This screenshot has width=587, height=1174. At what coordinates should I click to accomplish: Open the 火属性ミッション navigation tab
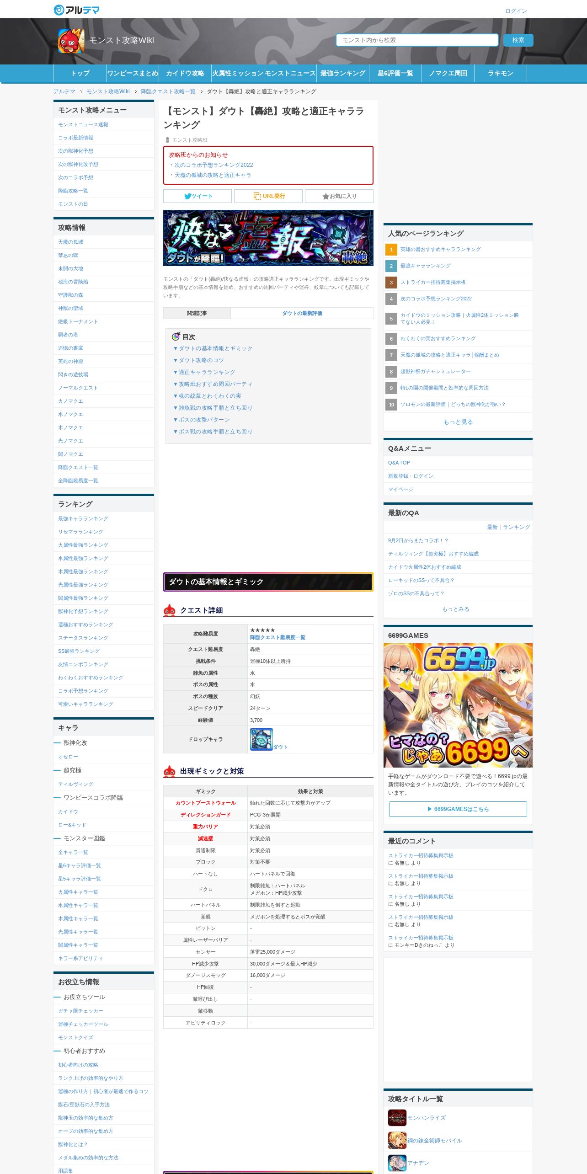238,73
